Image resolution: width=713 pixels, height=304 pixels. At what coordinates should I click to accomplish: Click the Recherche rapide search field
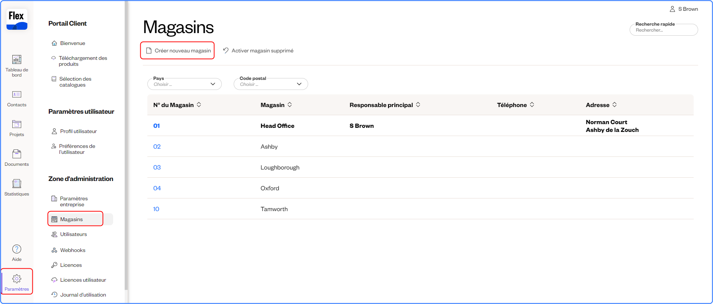click(664, 30)
